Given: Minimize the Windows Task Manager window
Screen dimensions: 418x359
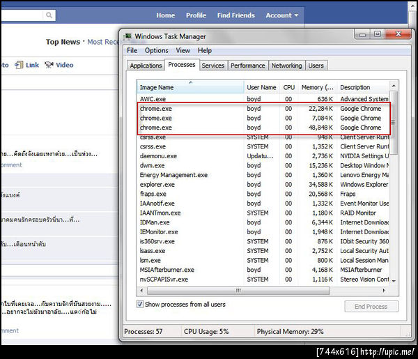Looking at the screenshot, I should [x=362, y=34].
